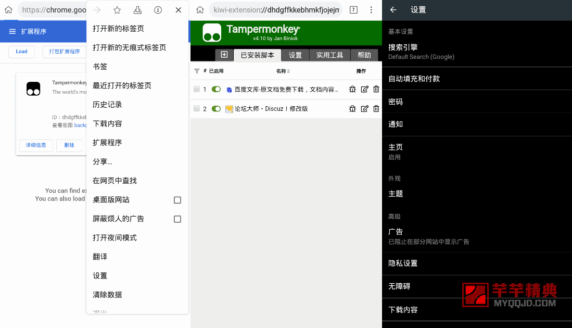Select the checkbox of script row 2

[x=197, y=108]
